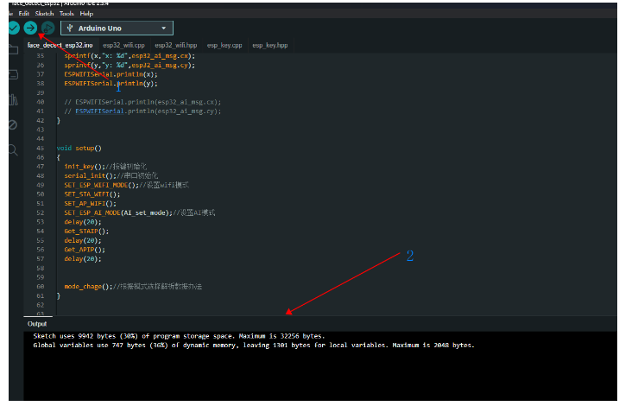Click the init_key(); code line
The width and height of the screenshot is (619, 406).
tap(105, 166)
